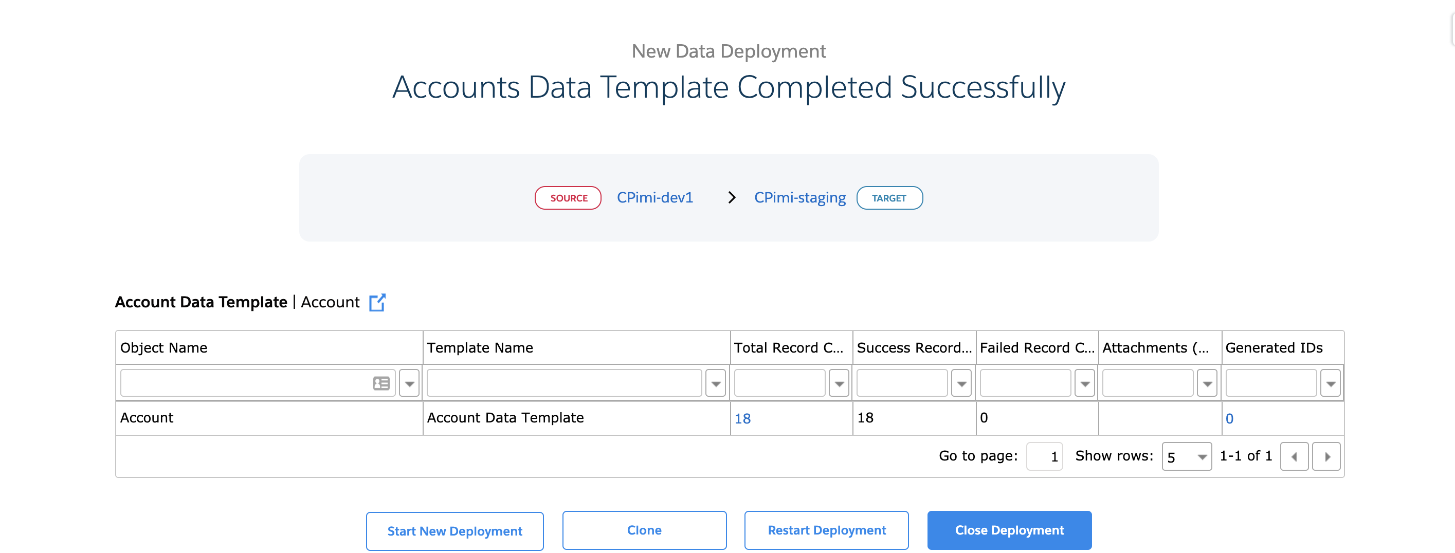This screenshot has height=553, width=1455.
Task: Change Show rows dropdown value
Action: [x=1187, y=456]
